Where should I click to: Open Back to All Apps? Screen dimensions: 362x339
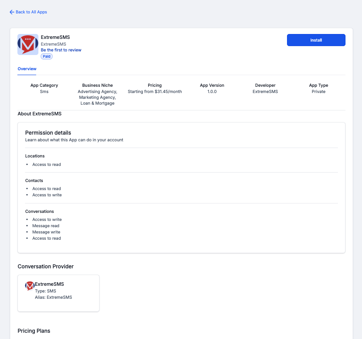point(28,12)
